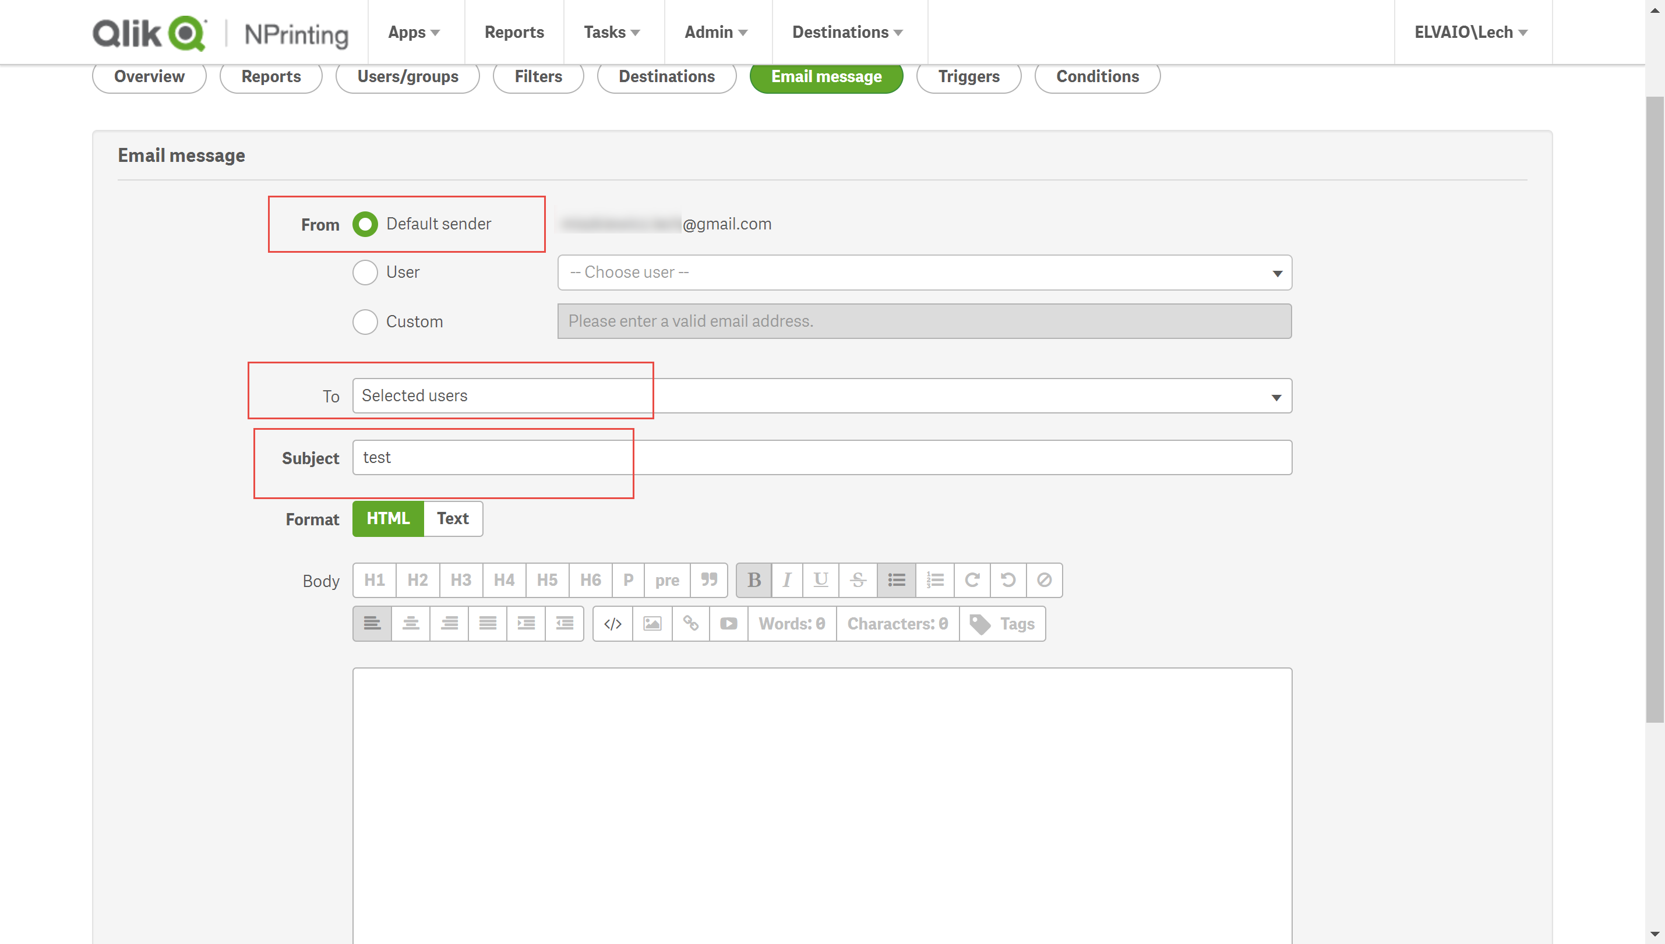The height and width of the screenshot is (944, 1665).
Task: Switch to the Triggers tab
Action: 968,76
